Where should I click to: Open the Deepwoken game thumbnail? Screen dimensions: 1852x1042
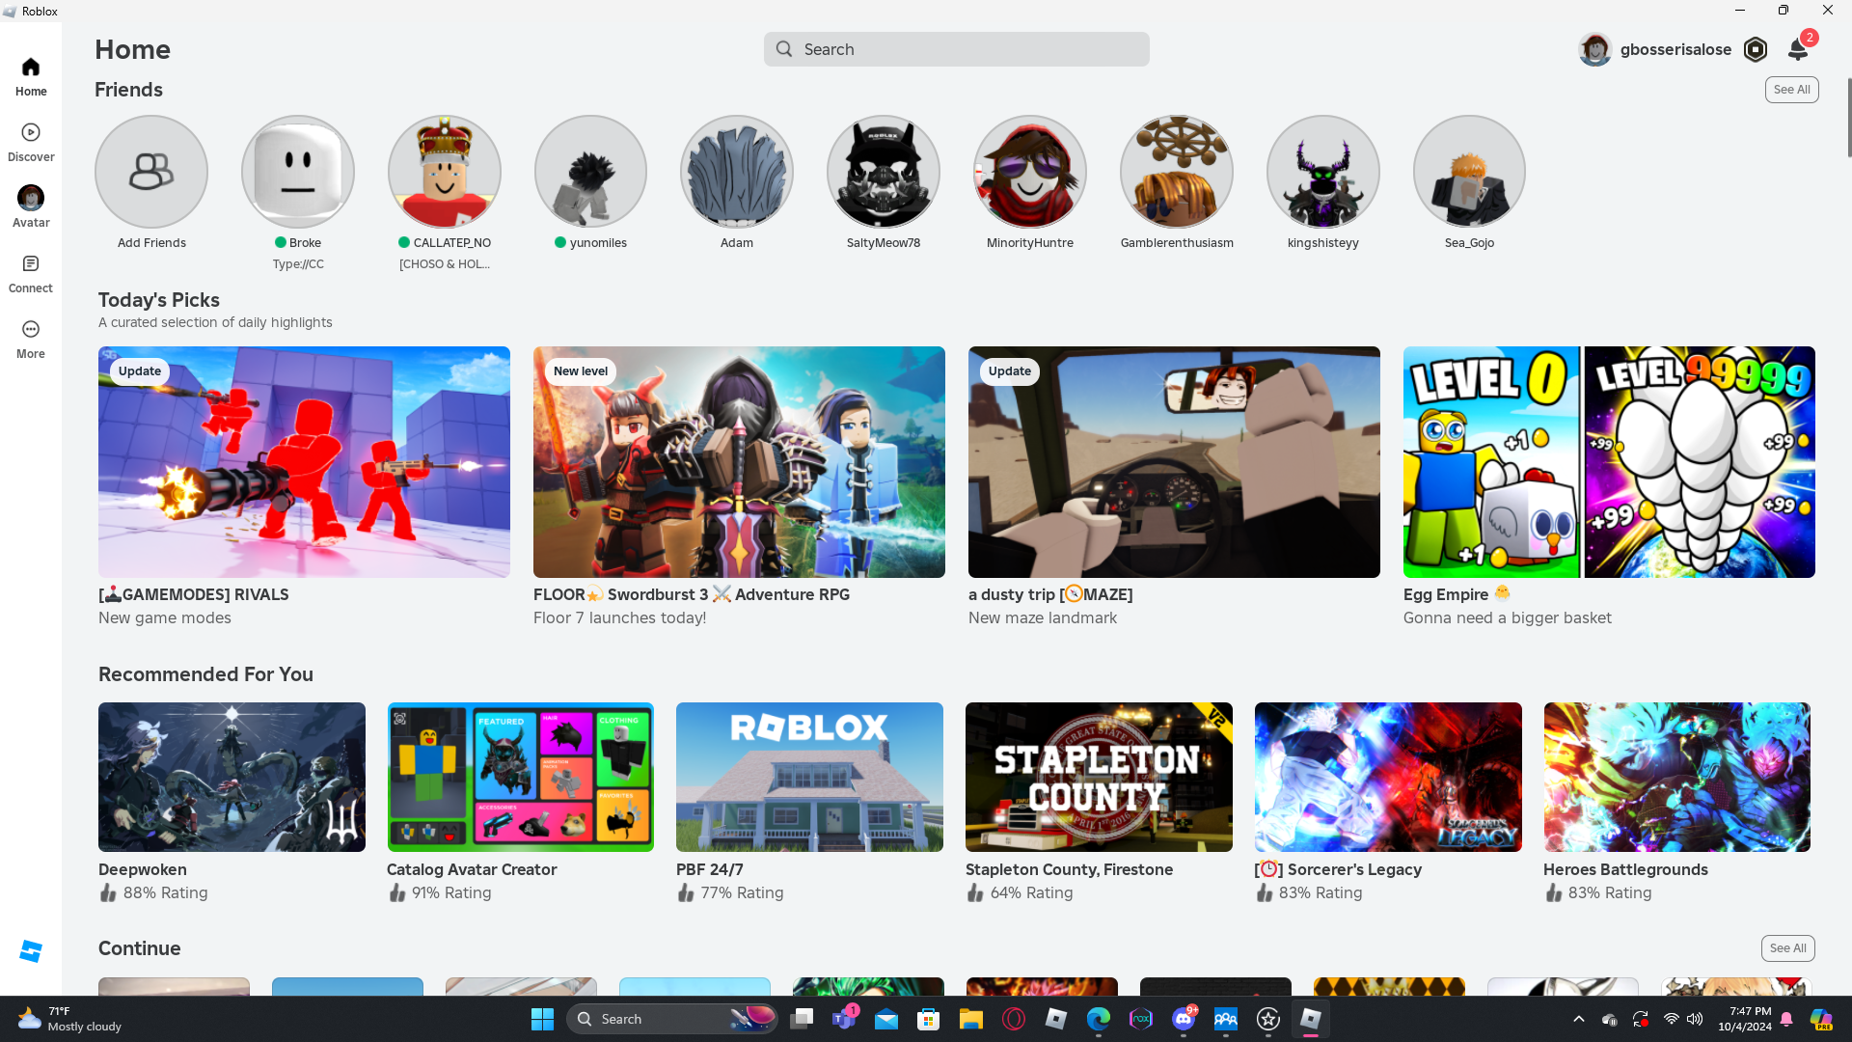click(x=231, y=777)
